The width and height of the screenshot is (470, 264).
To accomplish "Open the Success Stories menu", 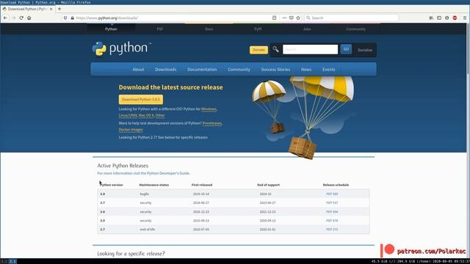I will click(x=275, y=70).
